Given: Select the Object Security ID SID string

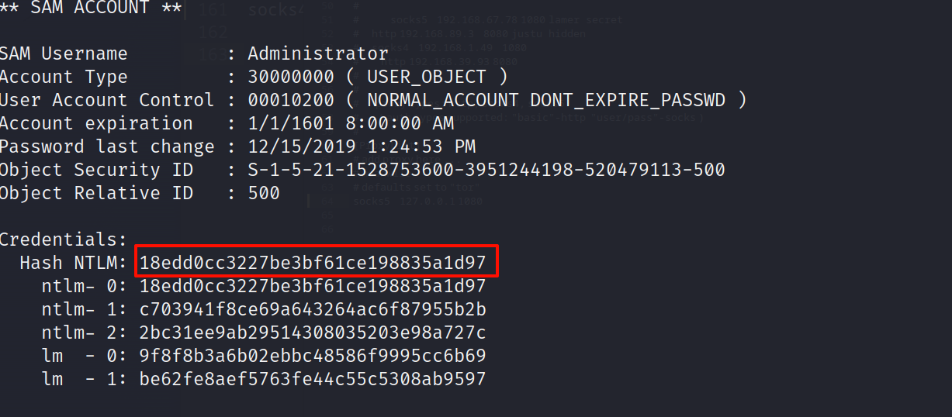Looking at the screenshot, I should (486, 170).
